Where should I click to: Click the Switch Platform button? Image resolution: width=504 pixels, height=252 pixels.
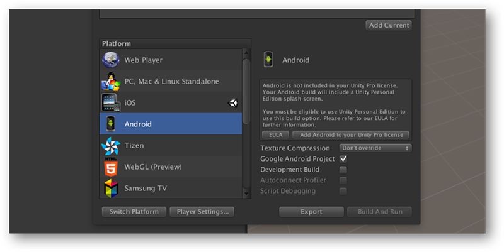click(134, 212)
